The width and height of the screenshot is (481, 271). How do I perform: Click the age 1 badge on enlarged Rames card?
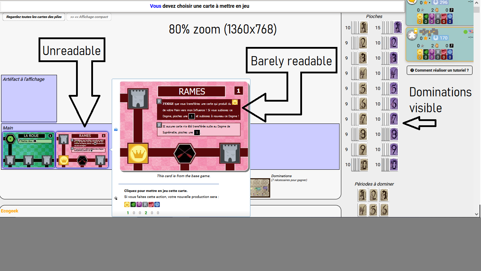[238, 91]
